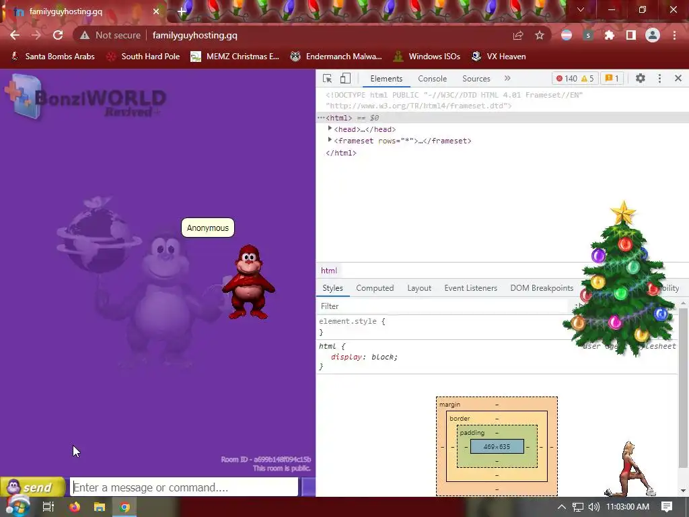The height and width of the screenshot is (517, 689).
Task: Open the Windows notification center
Action: tap(667, 506)
